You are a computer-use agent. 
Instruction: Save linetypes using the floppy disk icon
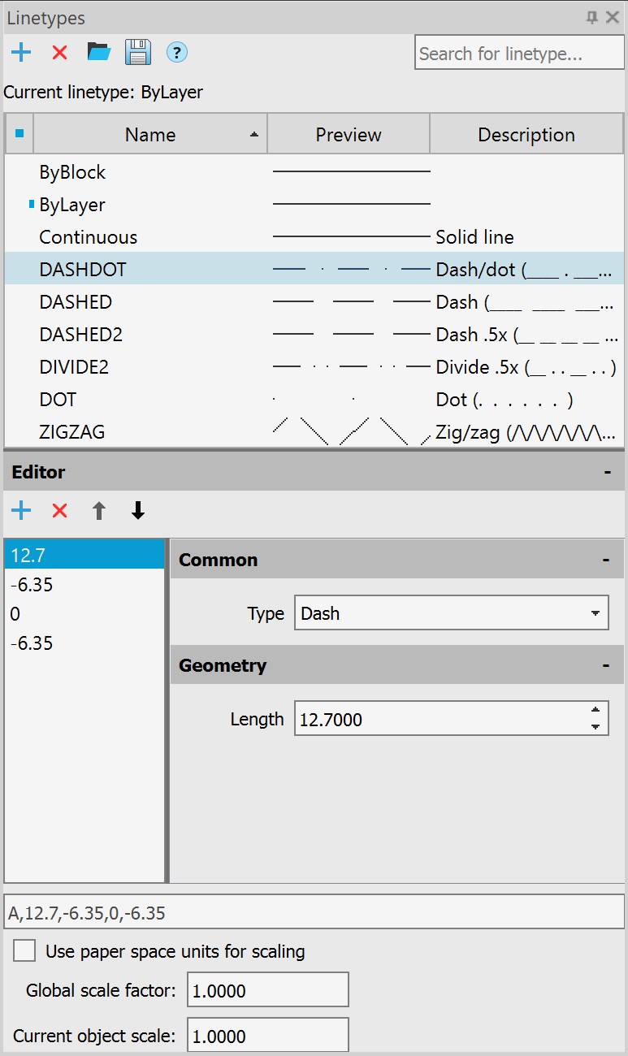point(137,54)
